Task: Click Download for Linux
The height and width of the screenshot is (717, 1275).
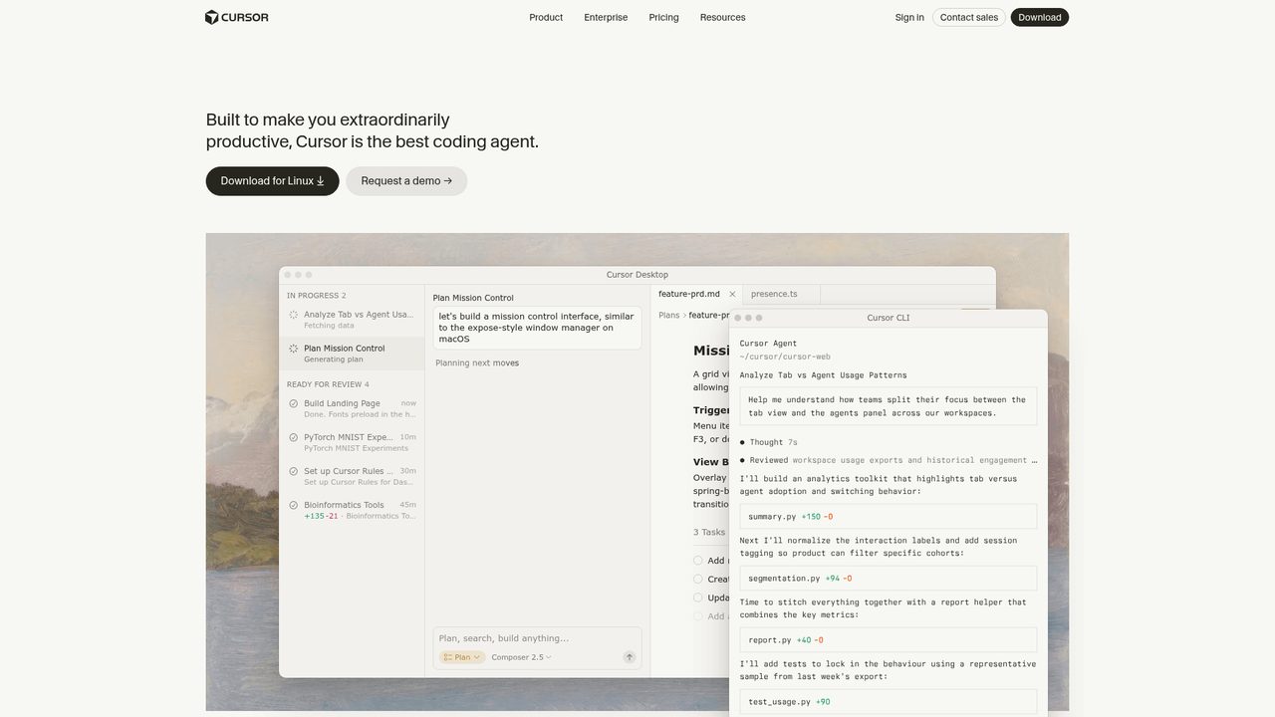Action: point(273,181)
